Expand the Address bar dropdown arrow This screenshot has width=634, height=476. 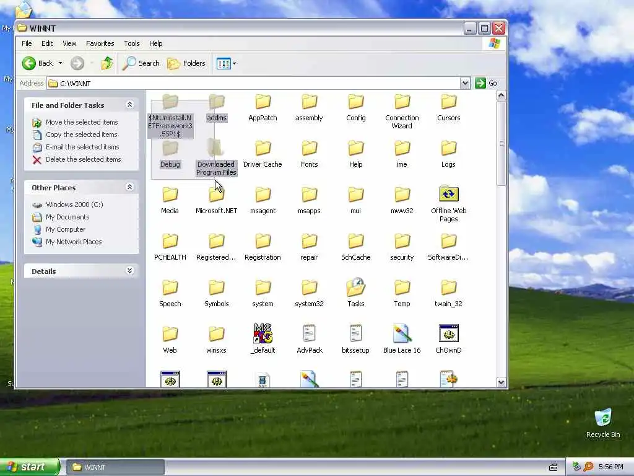[465, 83]
